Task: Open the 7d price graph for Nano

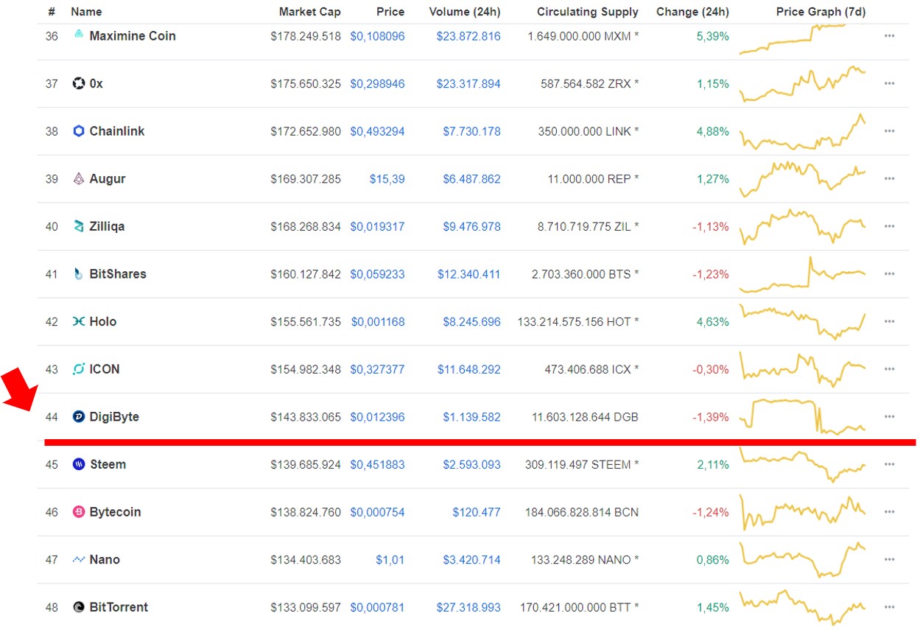Action: coord(803,560)
